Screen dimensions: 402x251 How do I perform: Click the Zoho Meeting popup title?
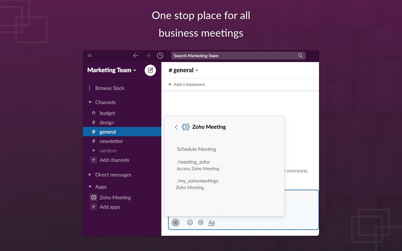click(209, 127)
